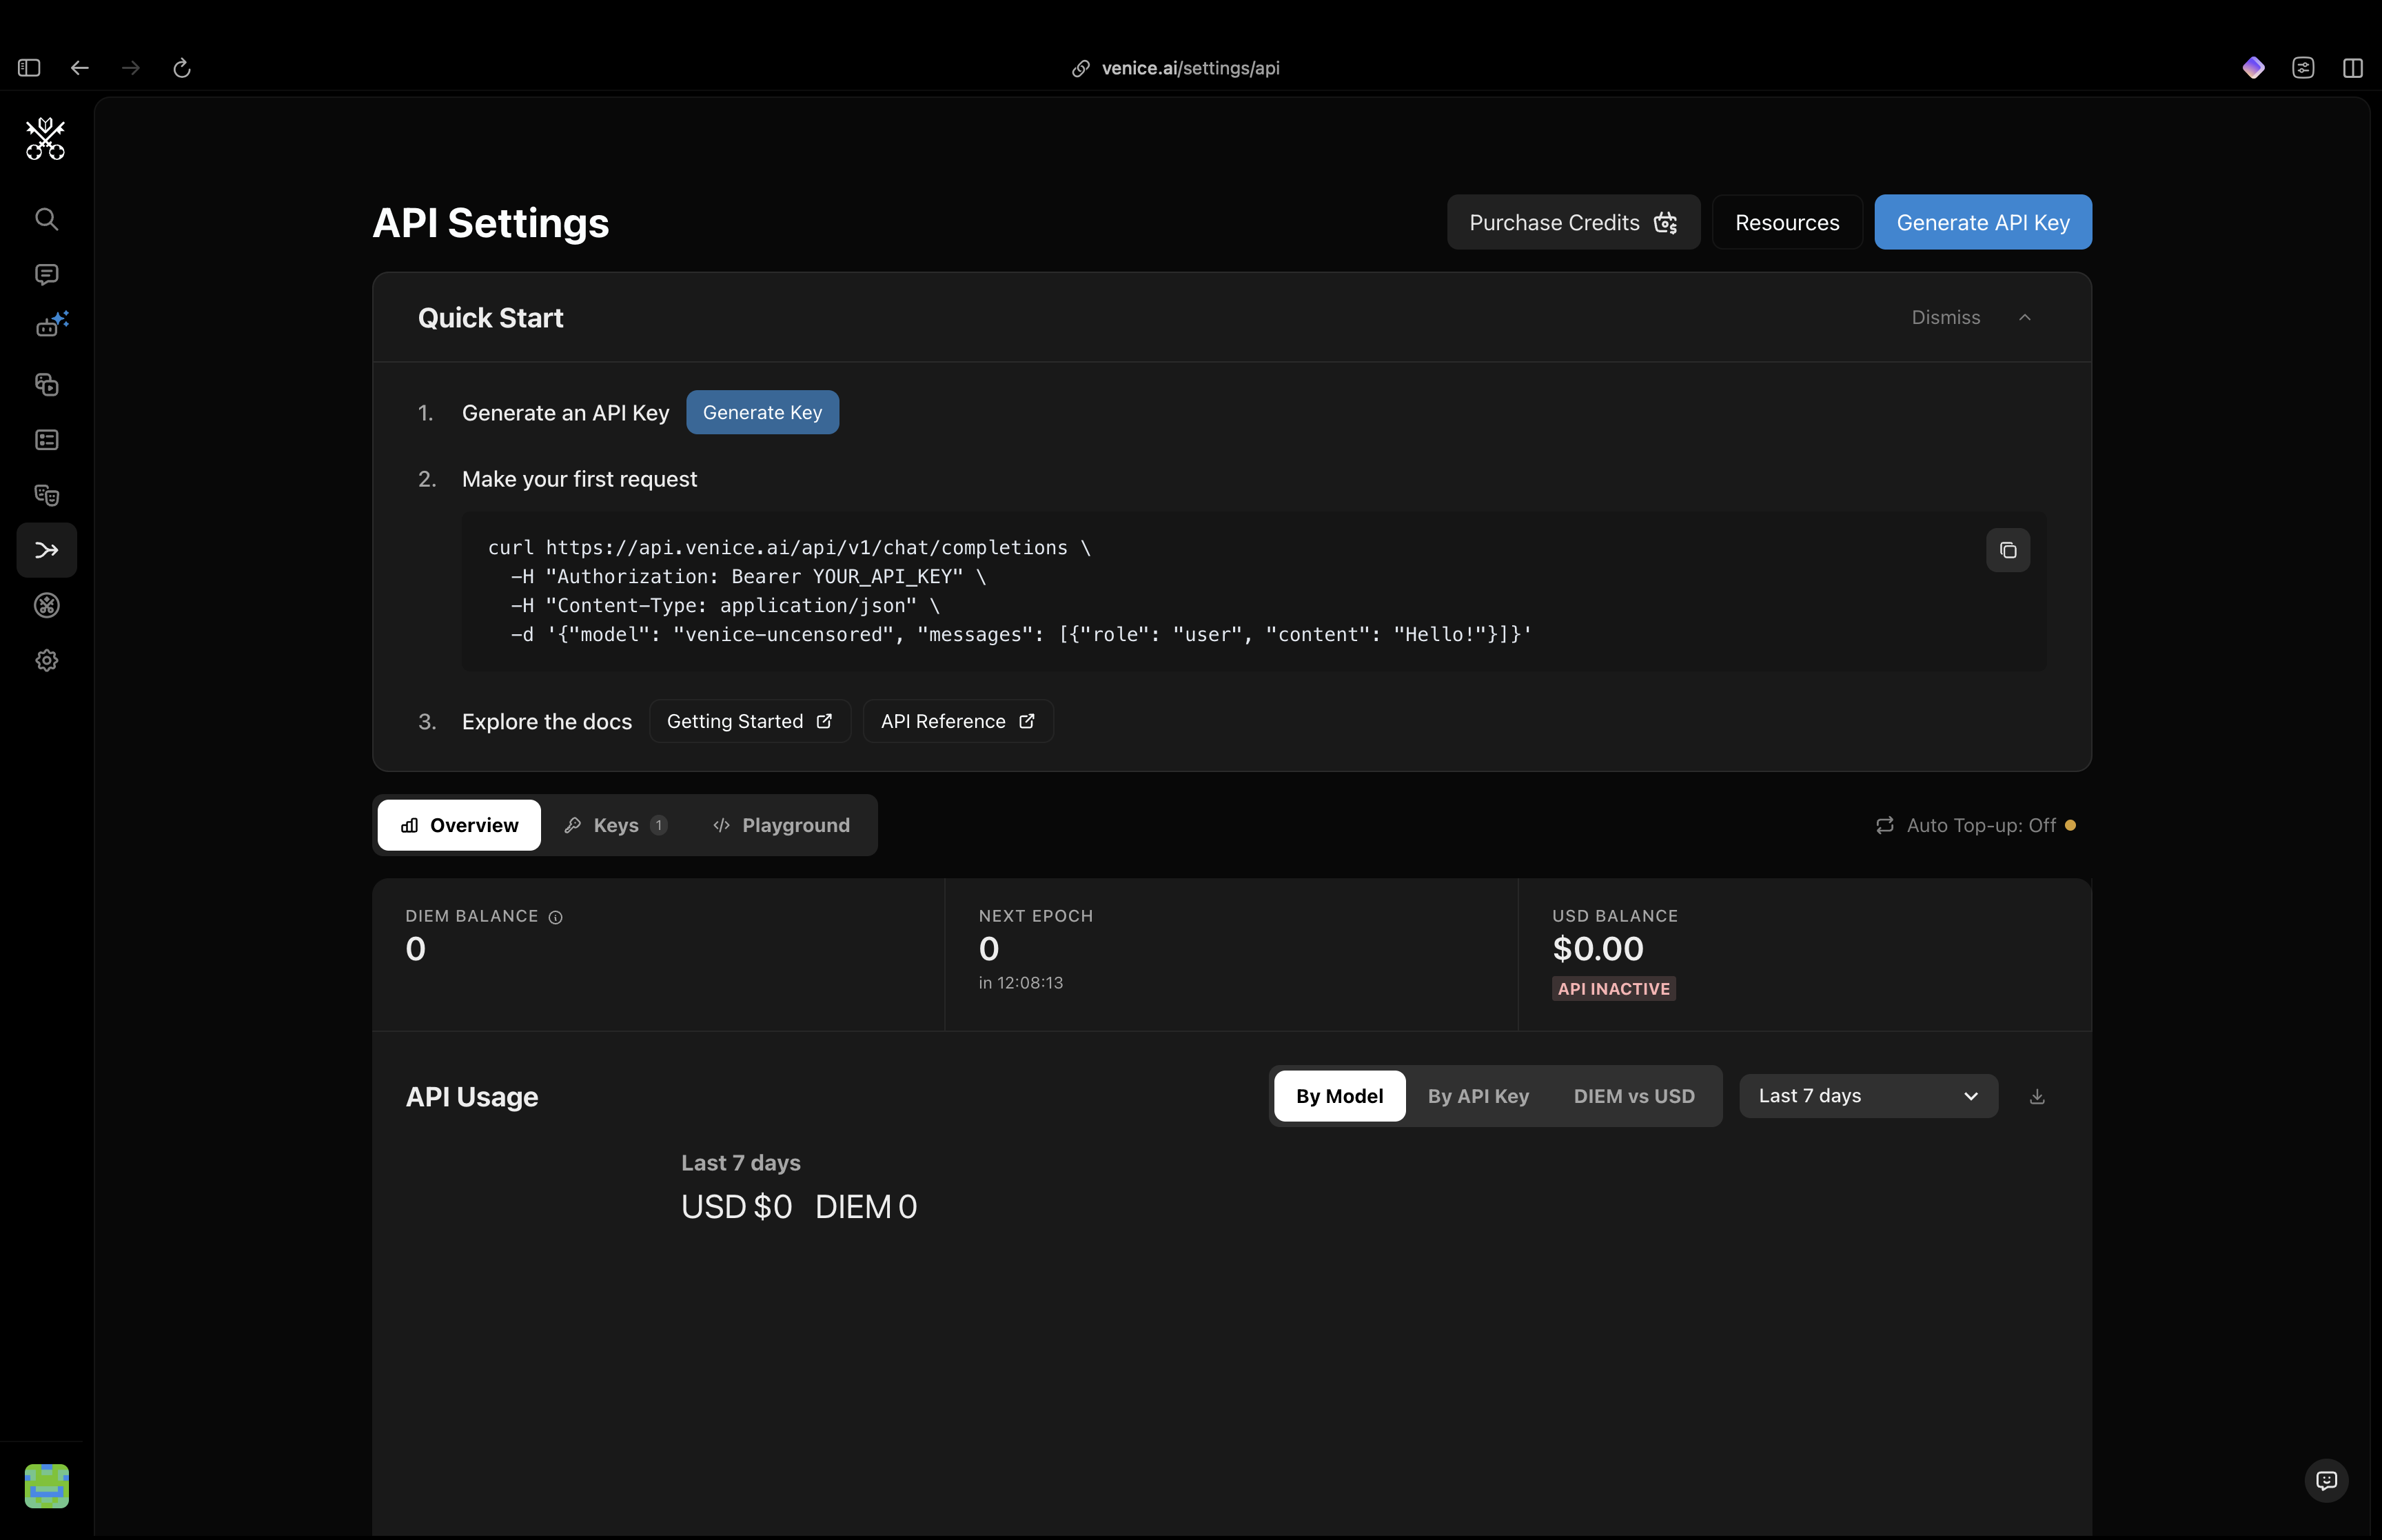2382x1540 pixels.
Task: Open search from the sidebar magnifier icon
Action: tap(46, 219)
